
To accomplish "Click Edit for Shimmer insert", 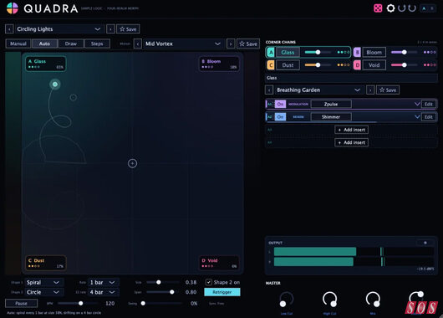I will [x=429, y=117].
